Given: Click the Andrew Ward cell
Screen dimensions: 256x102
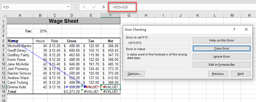Looking at the screenshot, I should (x=20, y=78).
